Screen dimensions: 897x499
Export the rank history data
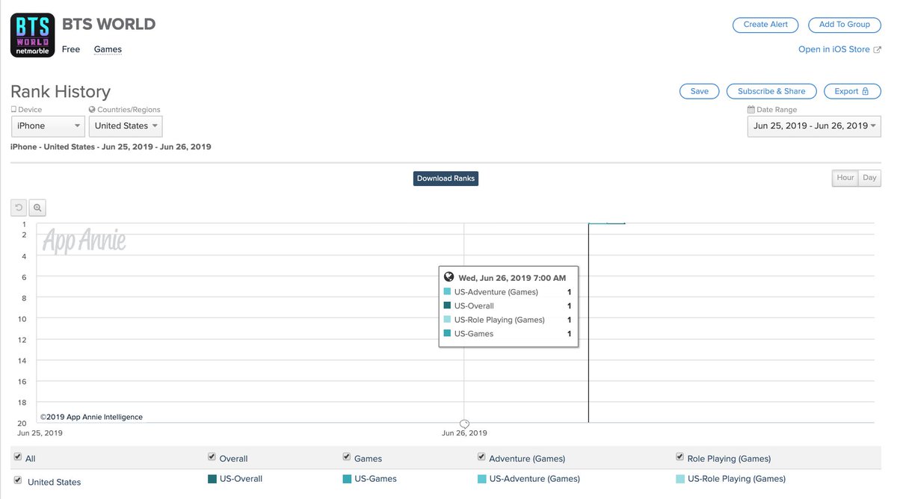(x=852, y=91)
